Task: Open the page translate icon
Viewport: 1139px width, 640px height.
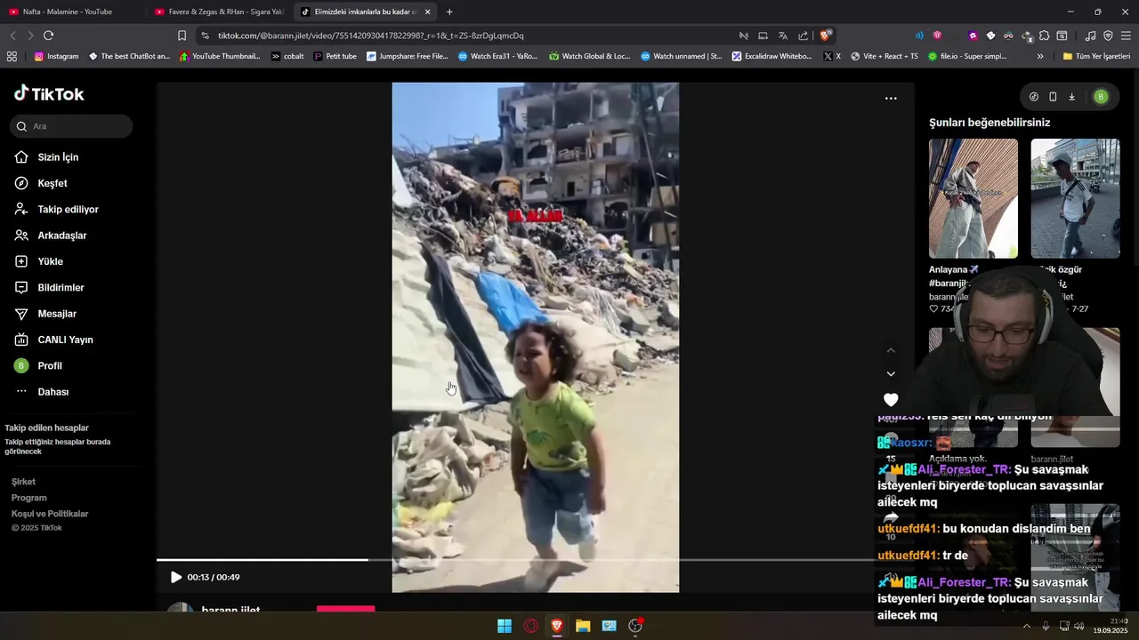Action: click(783, 36)
